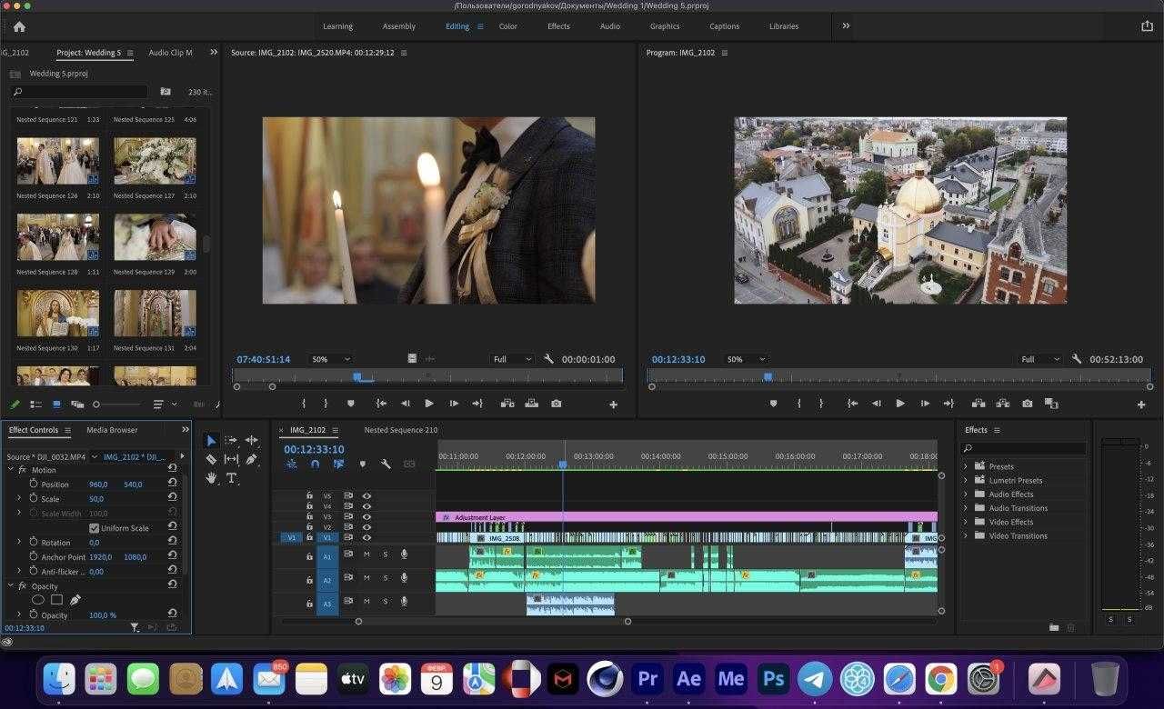Export frame from Source monitor camera icon
1164x709 pixels.
556,404
